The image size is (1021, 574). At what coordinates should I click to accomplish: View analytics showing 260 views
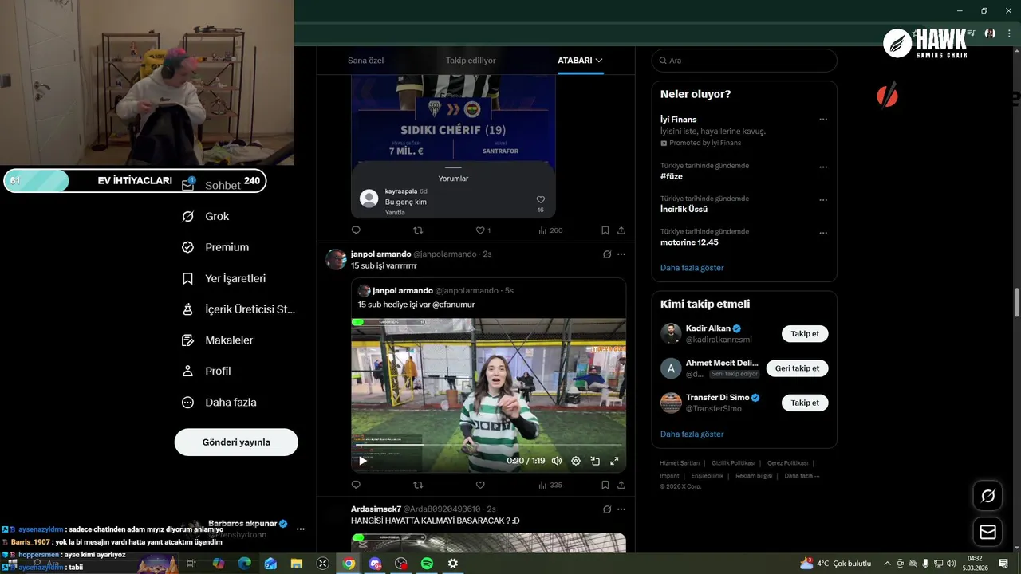550,230
